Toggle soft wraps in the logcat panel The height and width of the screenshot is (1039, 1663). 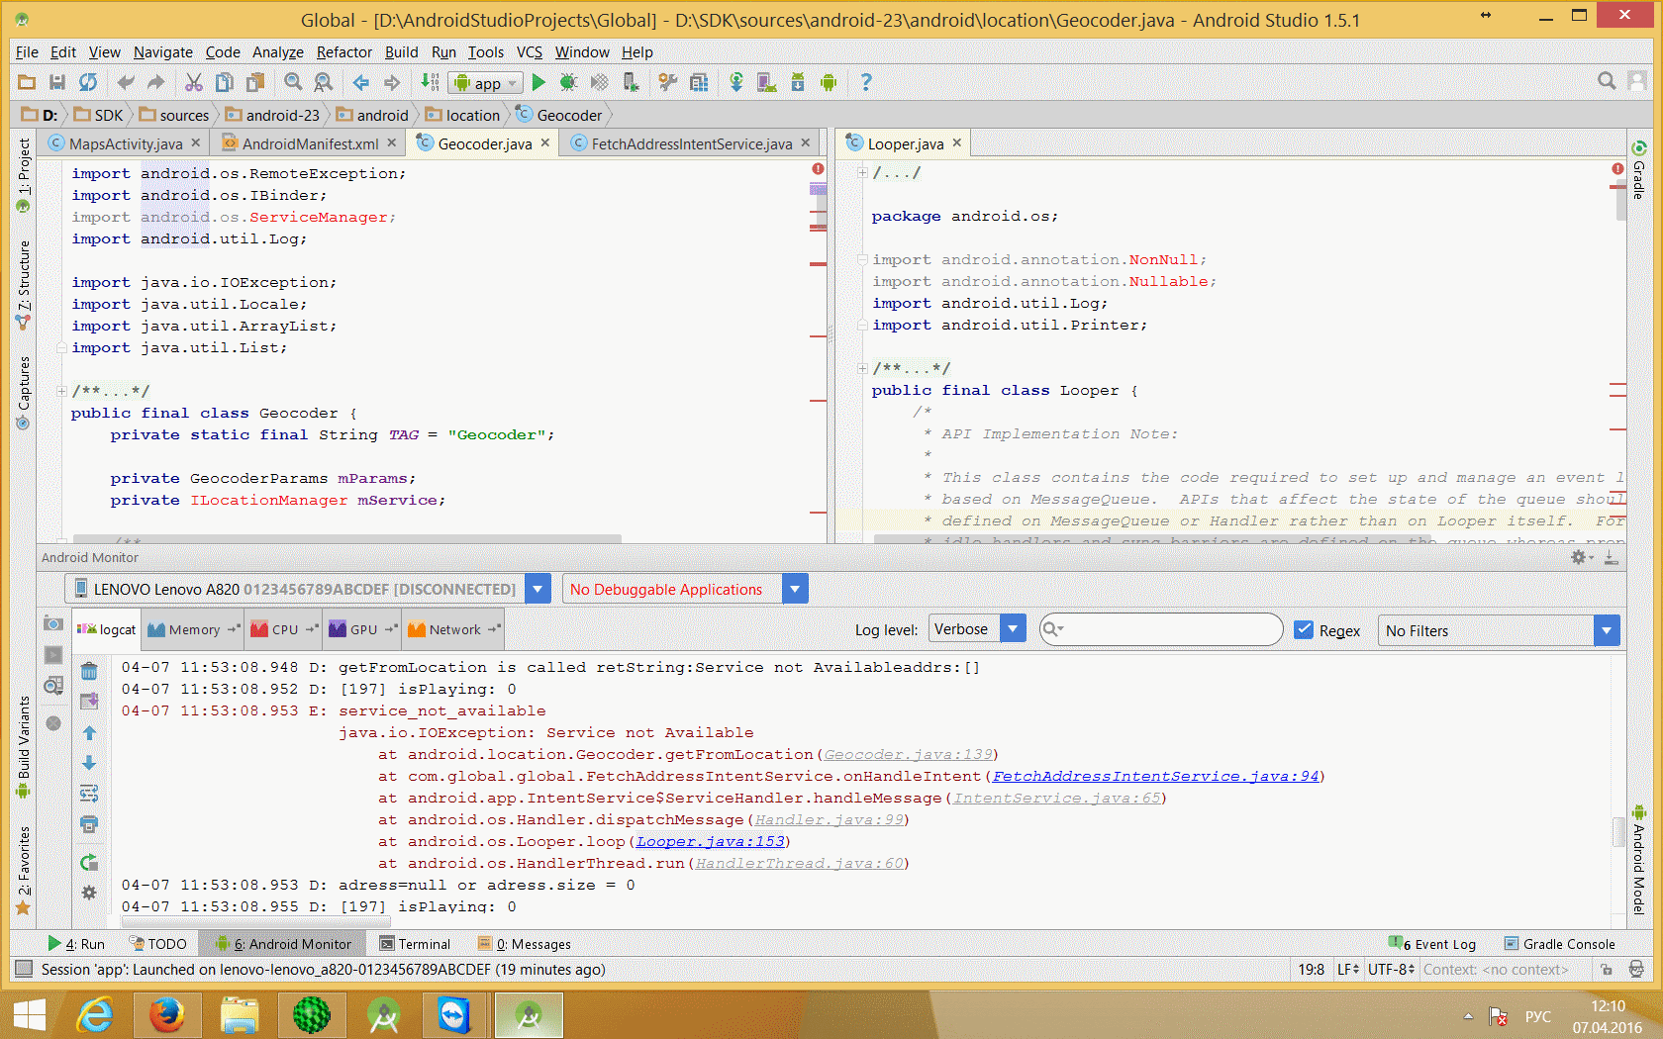[x=89, y=794]
